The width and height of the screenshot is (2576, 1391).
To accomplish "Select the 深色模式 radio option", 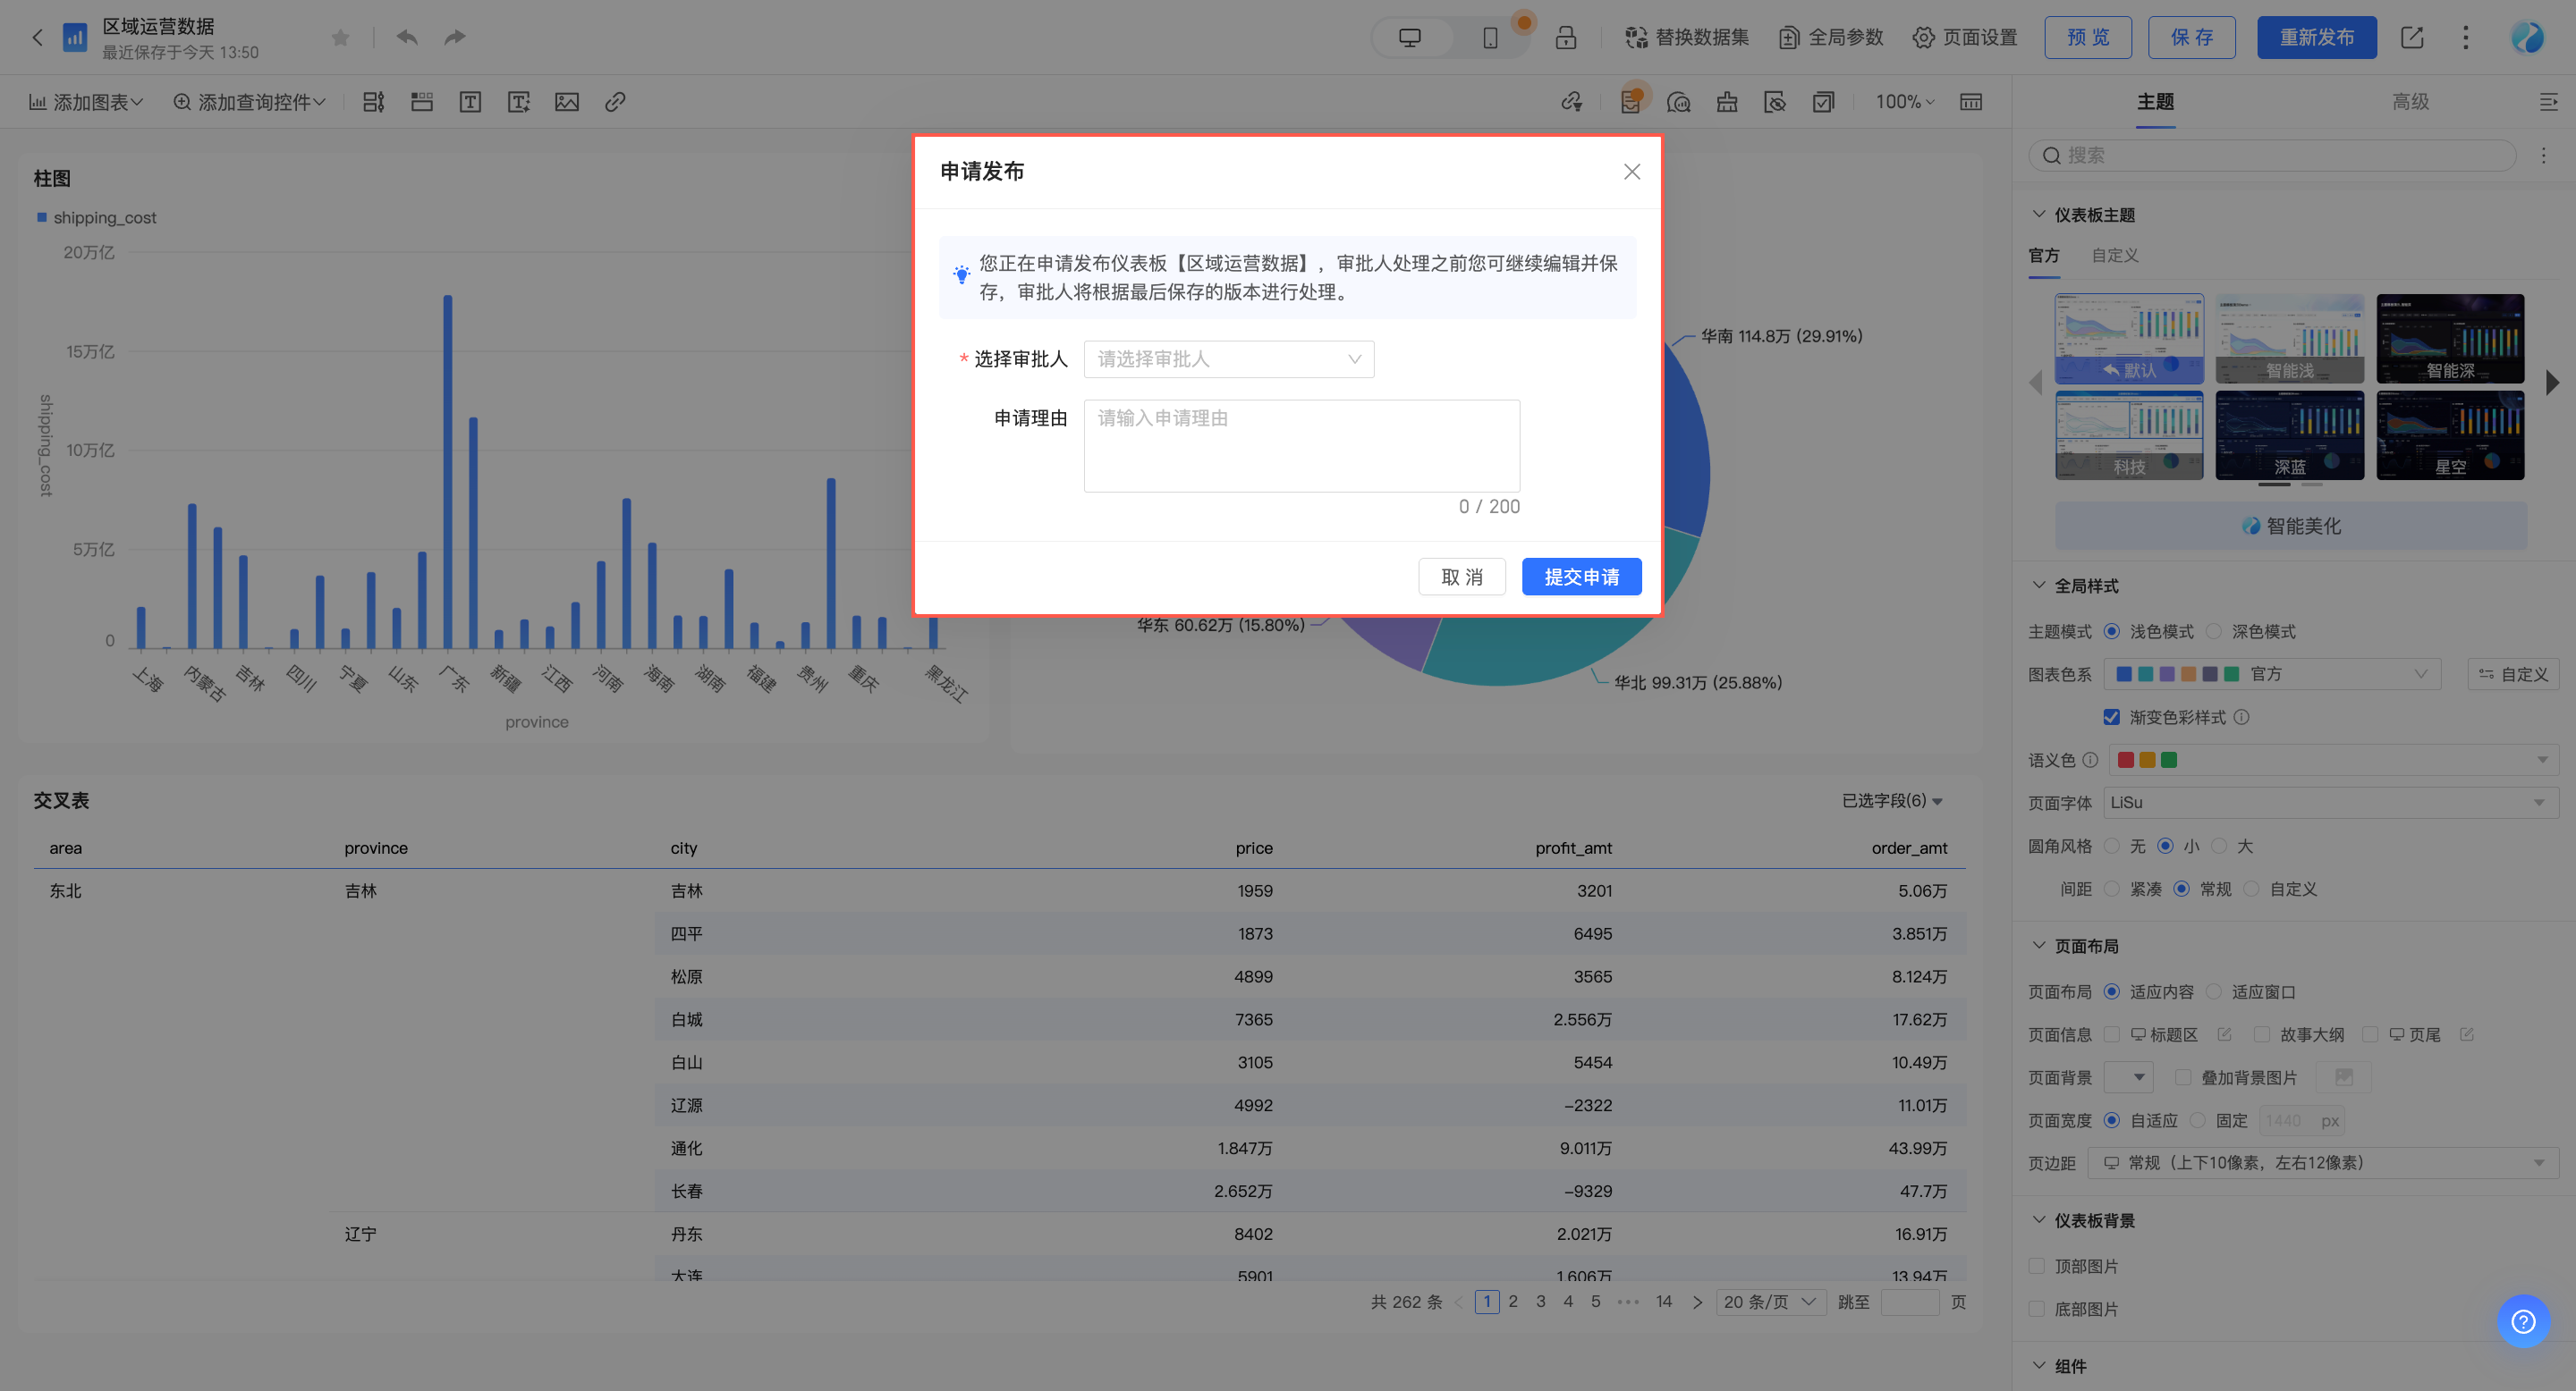I will [x=2214, y=631].
